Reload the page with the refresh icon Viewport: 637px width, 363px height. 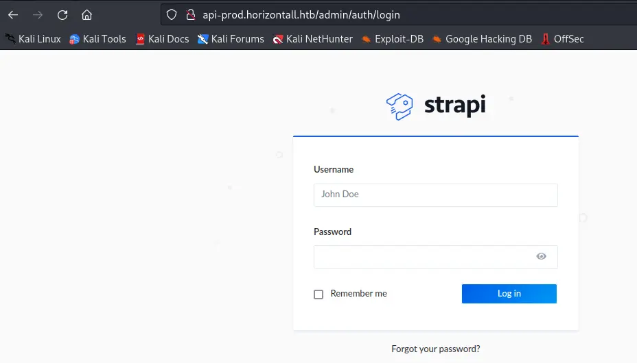click(x=62, y=15)
